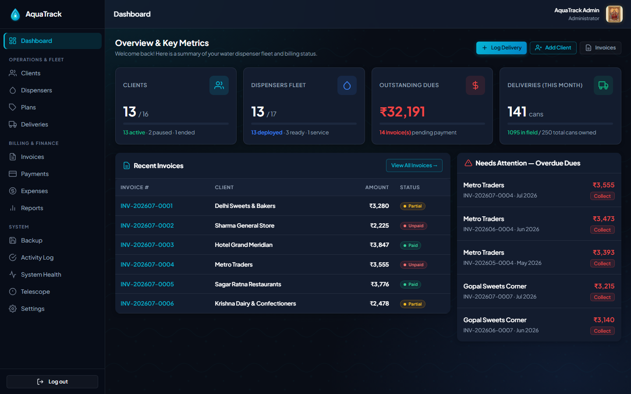The width and height of the screenshot is (631, 394).
Task: Click the add-user icon in Add Client
Action: click(x=539, y=48)
